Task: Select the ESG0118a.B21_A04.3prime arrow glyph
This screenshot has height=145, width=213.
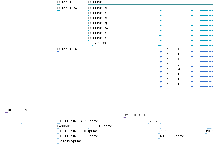Action: (x=58, y=124)
